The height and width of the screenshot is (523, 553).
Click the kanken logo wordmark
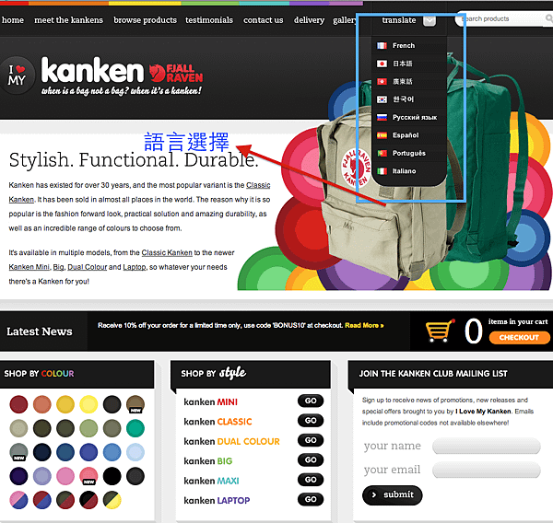(x=92, y=71)
